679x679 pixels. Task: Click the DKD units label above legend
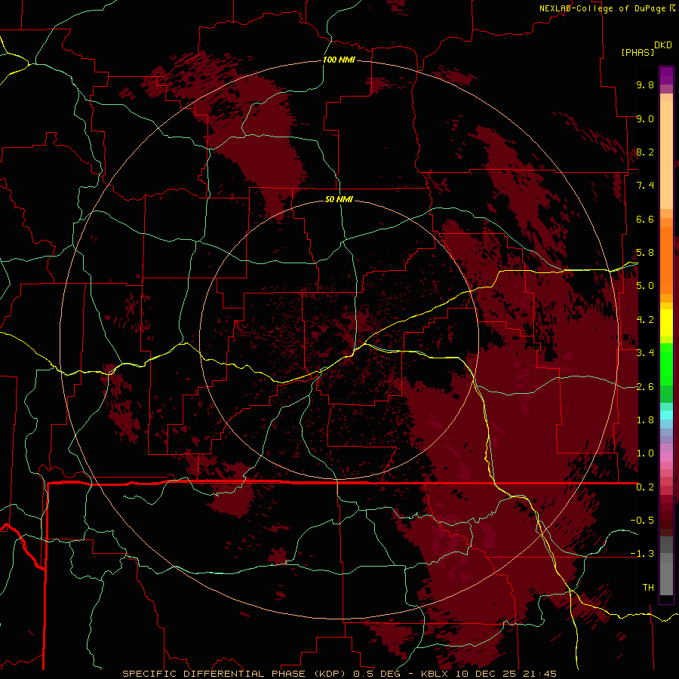click(663, 45)
